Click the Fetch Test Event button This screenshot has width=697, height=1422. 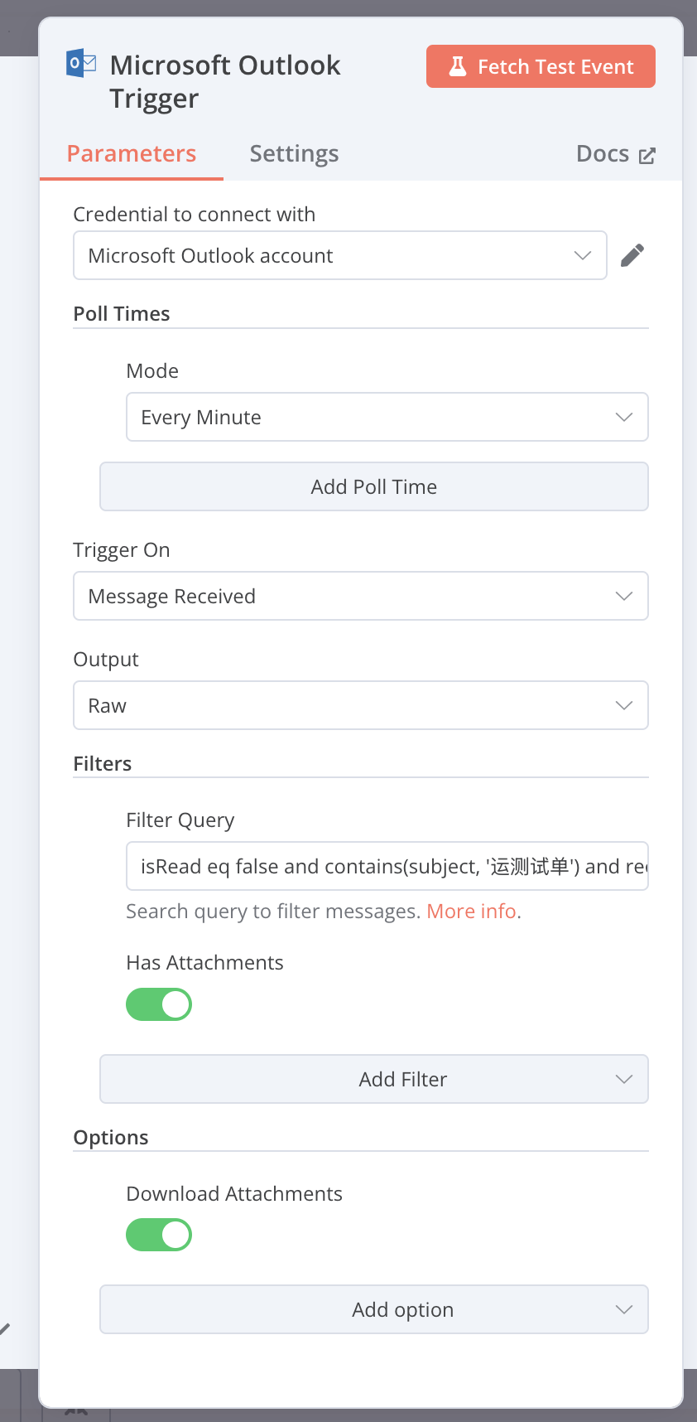[541, 66]
